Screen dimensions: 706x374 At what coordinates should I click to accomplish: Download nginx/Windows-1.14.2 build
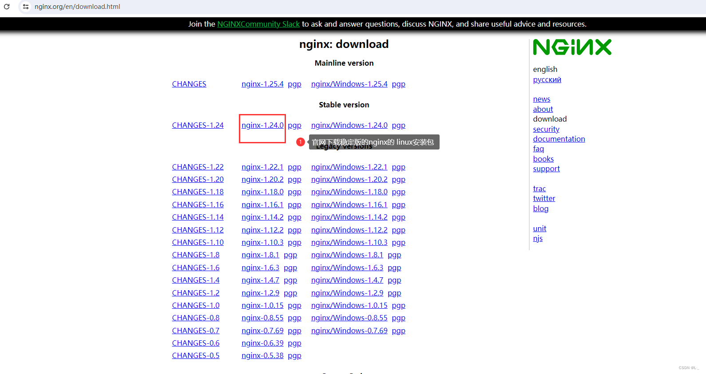(x=349, y=217)
